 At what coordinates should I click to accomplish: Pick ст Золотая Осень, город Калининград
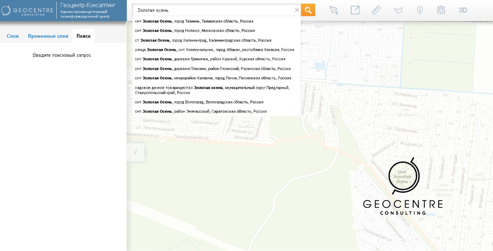point(216,40)
